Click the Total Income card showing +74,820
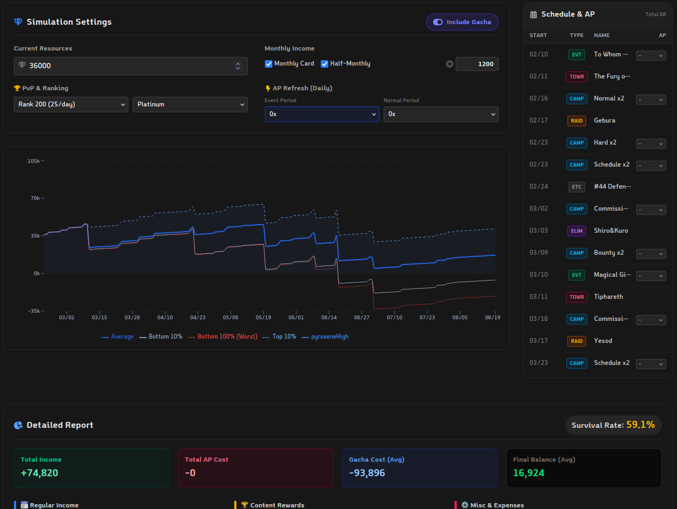Image resolution: width=677 pixels, height=509 pixels. point(91,468)
